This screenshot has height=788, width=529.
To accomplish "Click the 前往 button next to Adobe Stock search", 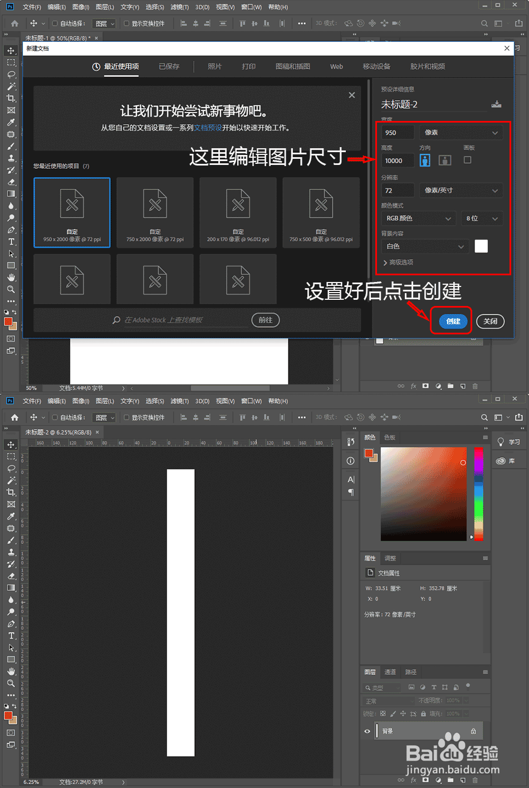I will point(266,320).
